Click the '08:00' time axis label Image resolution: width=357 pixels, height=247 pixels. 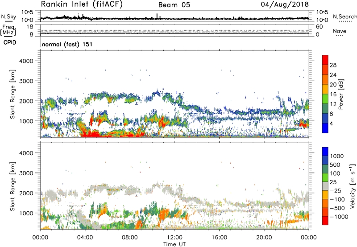[130, 238]
